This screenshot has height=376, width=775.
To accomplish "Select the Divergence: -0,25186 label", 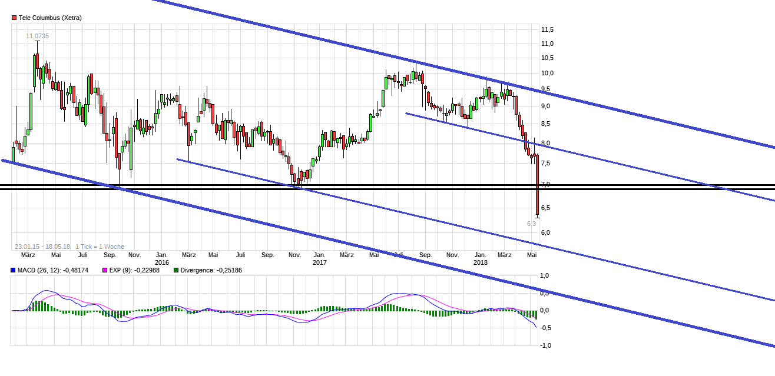I will (211, 271).
